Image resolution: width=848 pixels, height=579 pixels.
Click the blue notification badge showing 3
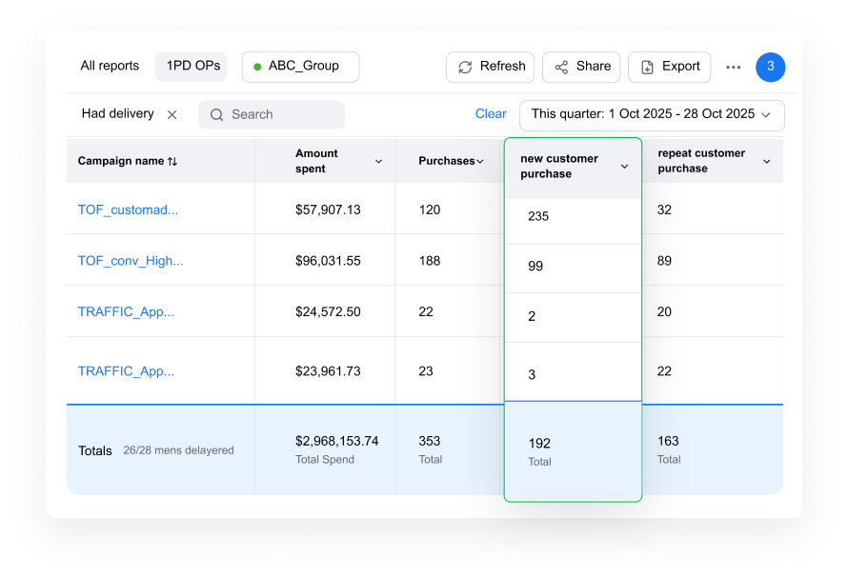[770, 67]
